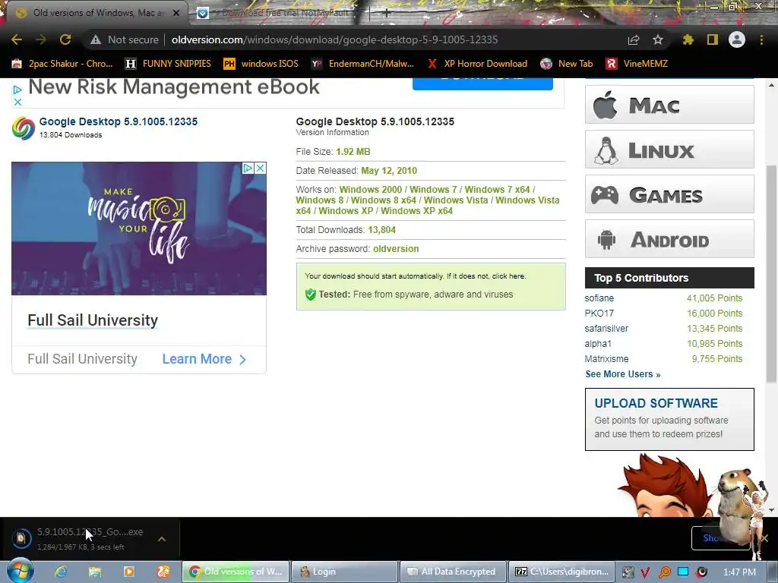Click the Google Desktop logo icon
778x583 pixels.
coord(24,128)
